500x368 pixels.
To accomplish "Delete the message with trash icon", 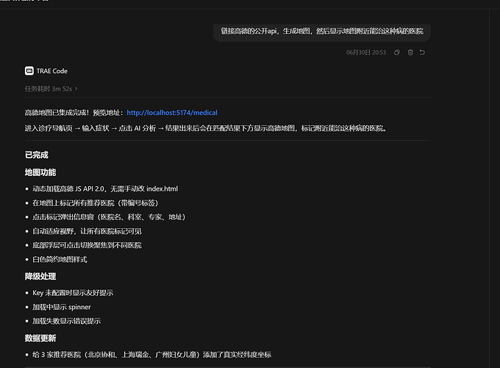I will (x=410, y=52).
